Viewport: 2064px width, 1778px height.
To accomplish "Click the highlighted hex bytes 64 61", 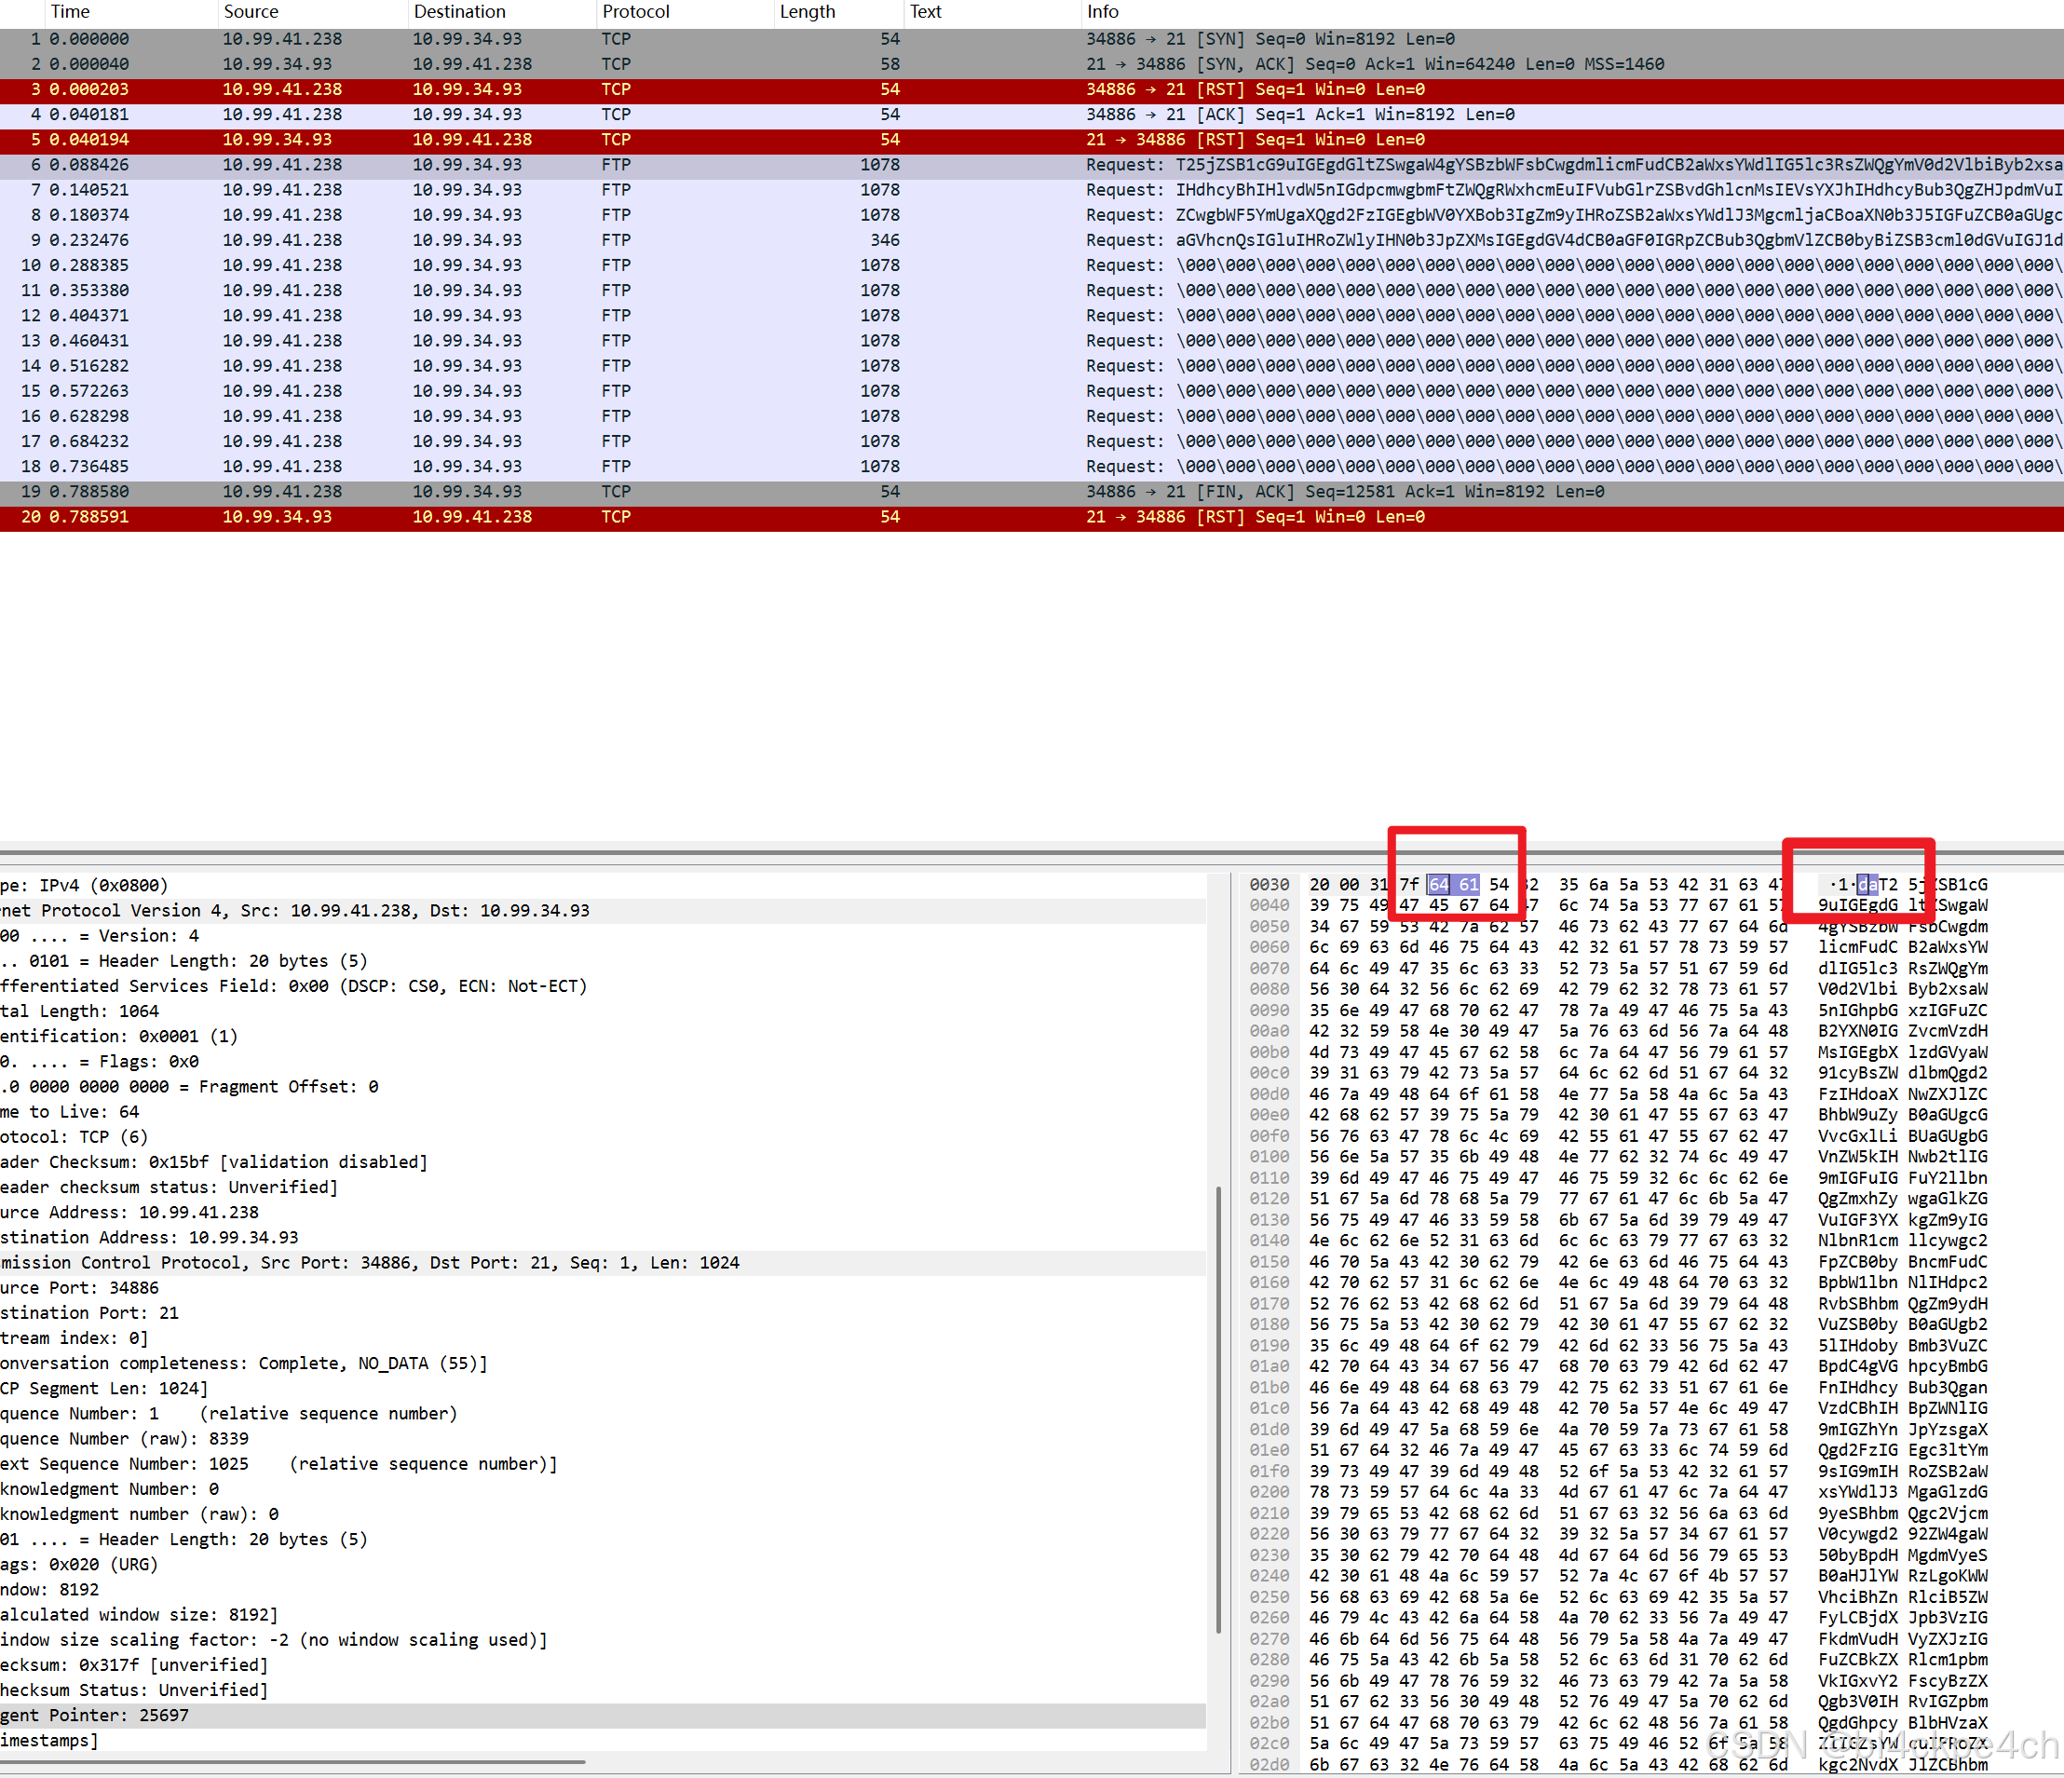I will pos(1453,885).
